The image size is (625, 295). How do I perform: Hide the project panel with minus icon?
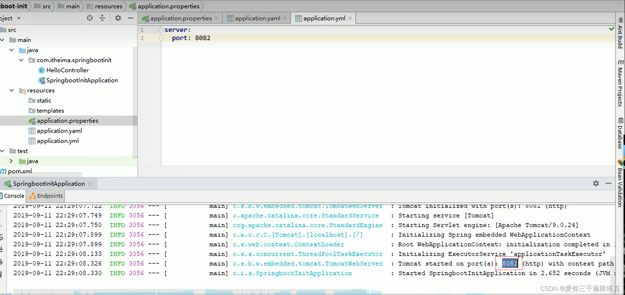[130, 18]
